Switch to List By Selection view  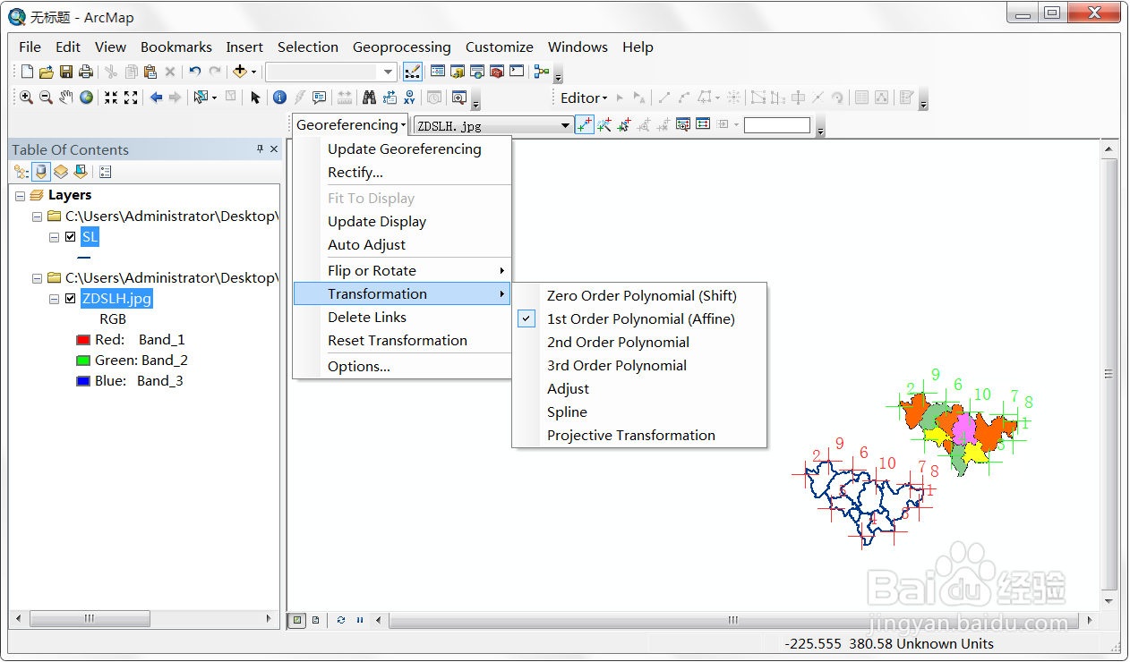point(81,172)
